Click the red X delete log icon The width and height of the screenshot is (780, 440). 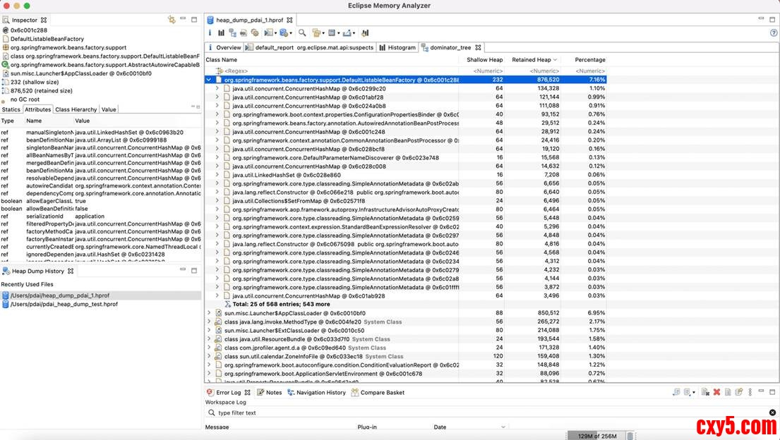tap(716, 392)
